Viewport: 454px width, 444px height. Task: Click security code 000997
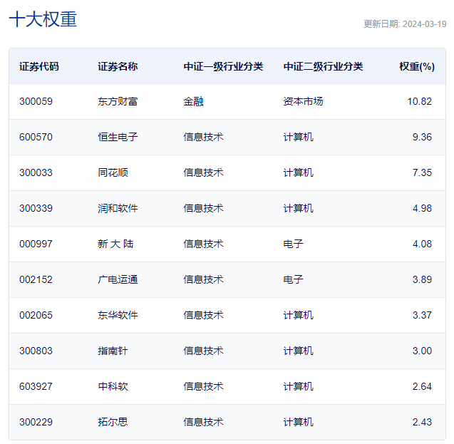point(36,244)
